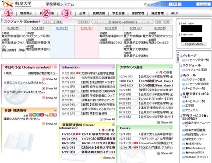This screenshot has width=212, height=163.
Task: Open the 留学生センター link
Action: pyautogui.click(x=194, y=139)
